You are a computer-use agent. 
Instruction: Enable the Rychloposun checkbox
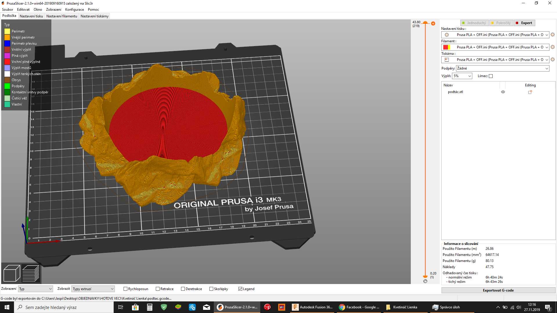pos(125,289)
